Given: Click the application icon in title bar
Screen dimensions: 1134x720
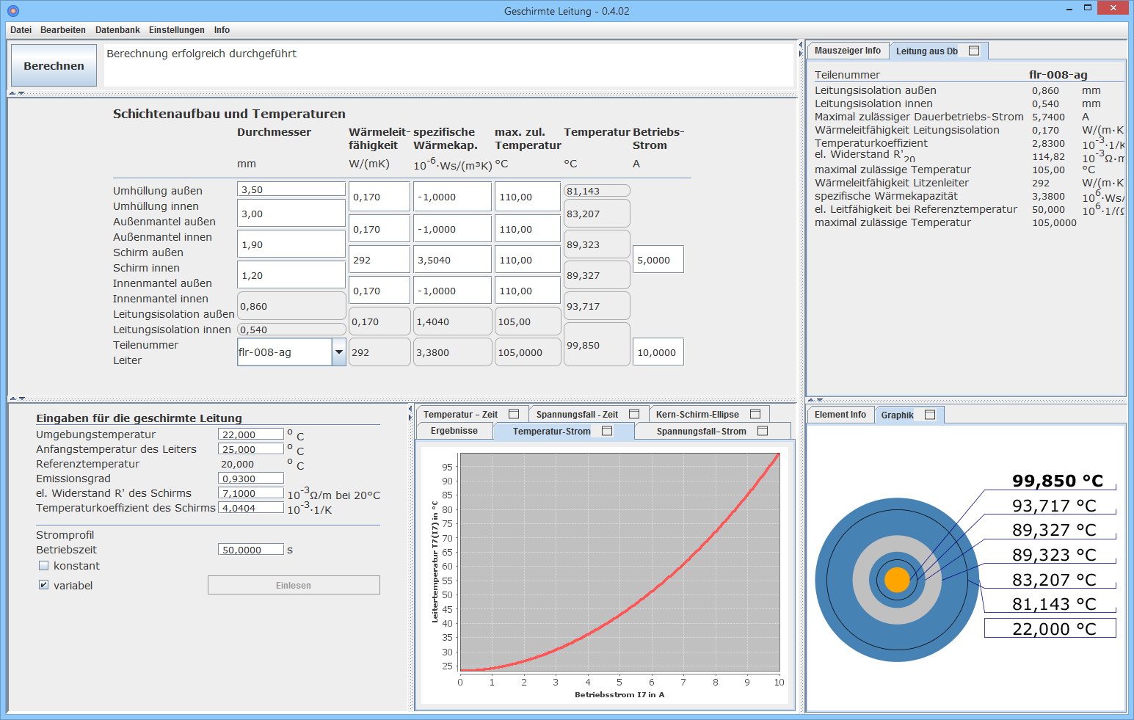Looking at the screenshot, I should pos(12,11).
